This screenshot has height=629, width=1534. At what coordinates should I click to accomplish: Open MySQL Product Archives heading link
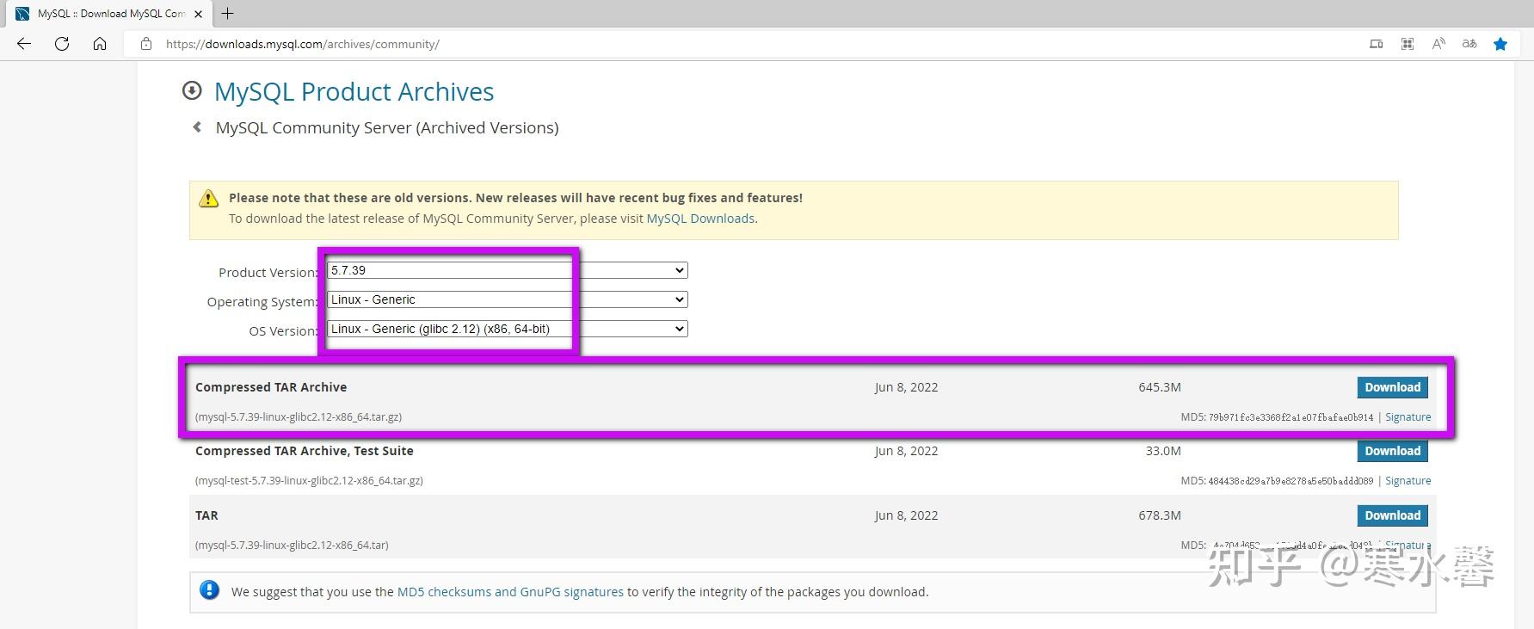pyautogui.click(x=354, y=91)
